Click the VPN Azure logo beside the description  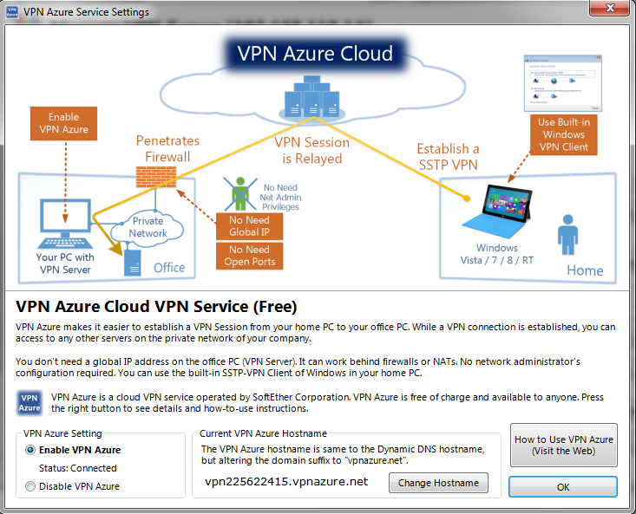pos(30,403)
